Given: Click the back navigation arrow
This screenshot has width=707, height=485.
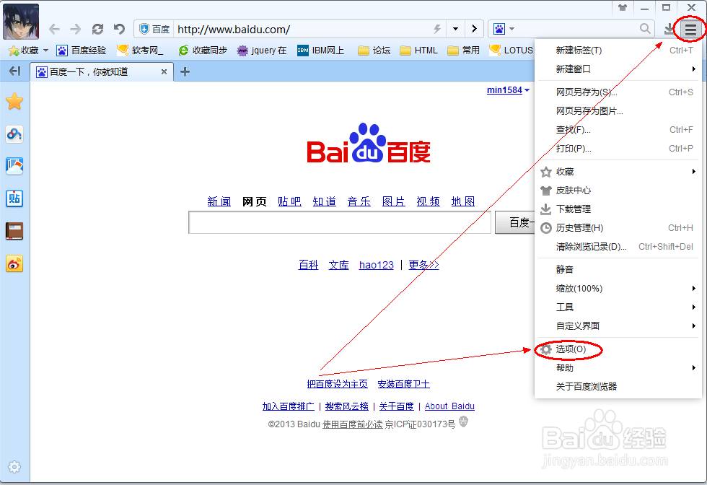Looking at the screenshot, I should click(54, 30).
